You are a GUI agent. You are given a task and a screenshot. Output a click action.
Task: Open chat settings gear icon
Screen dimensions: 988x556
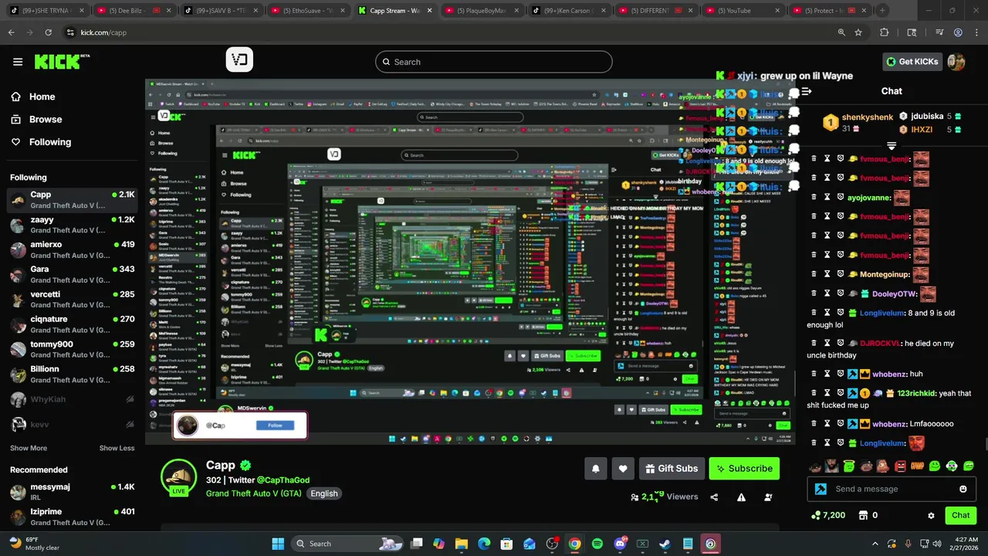[x=931, y=515]
